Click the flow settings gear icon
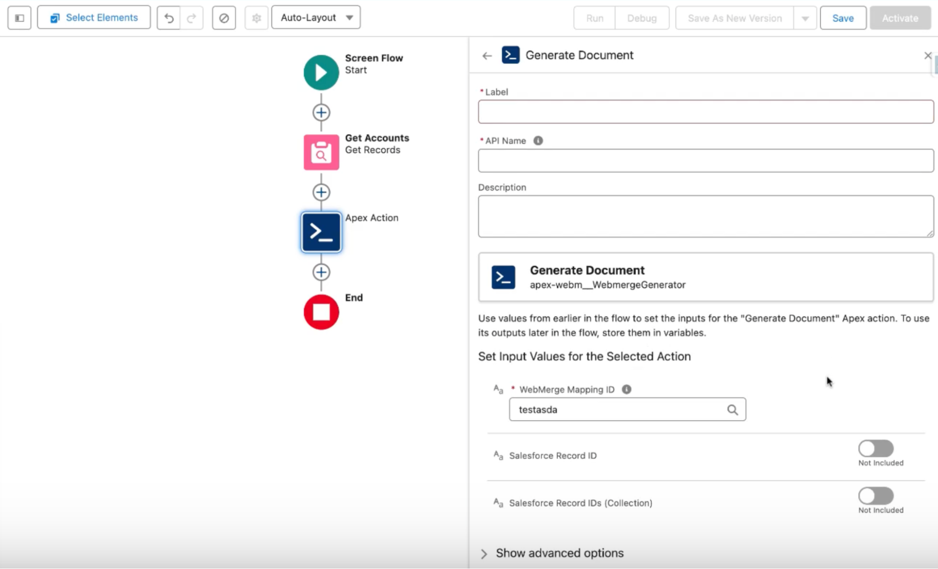The width and height of the screenshot is (938, 569). coord(256,18)
